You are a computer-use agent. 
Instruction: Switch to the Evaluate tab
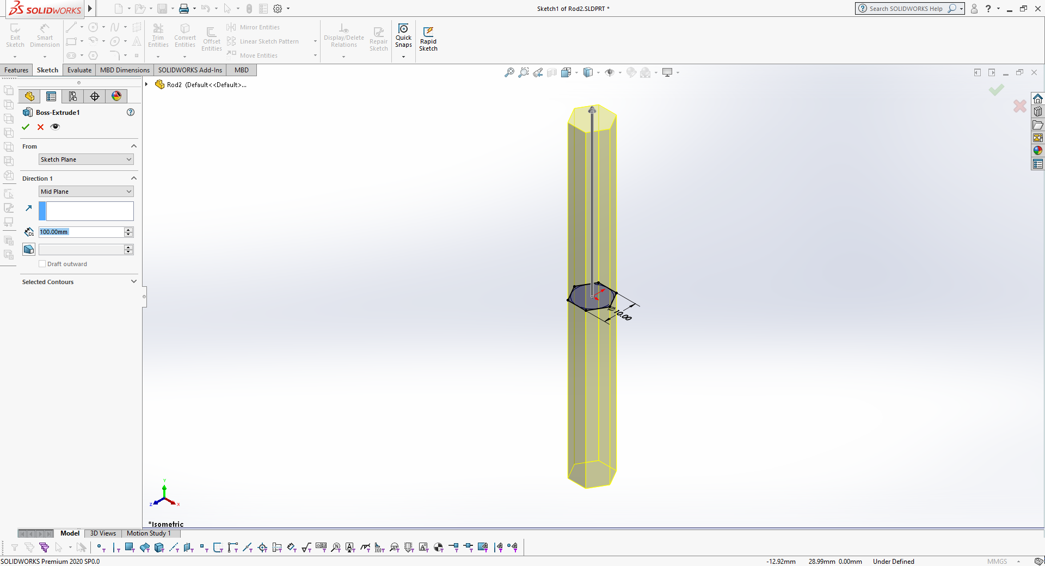(79, 70)
